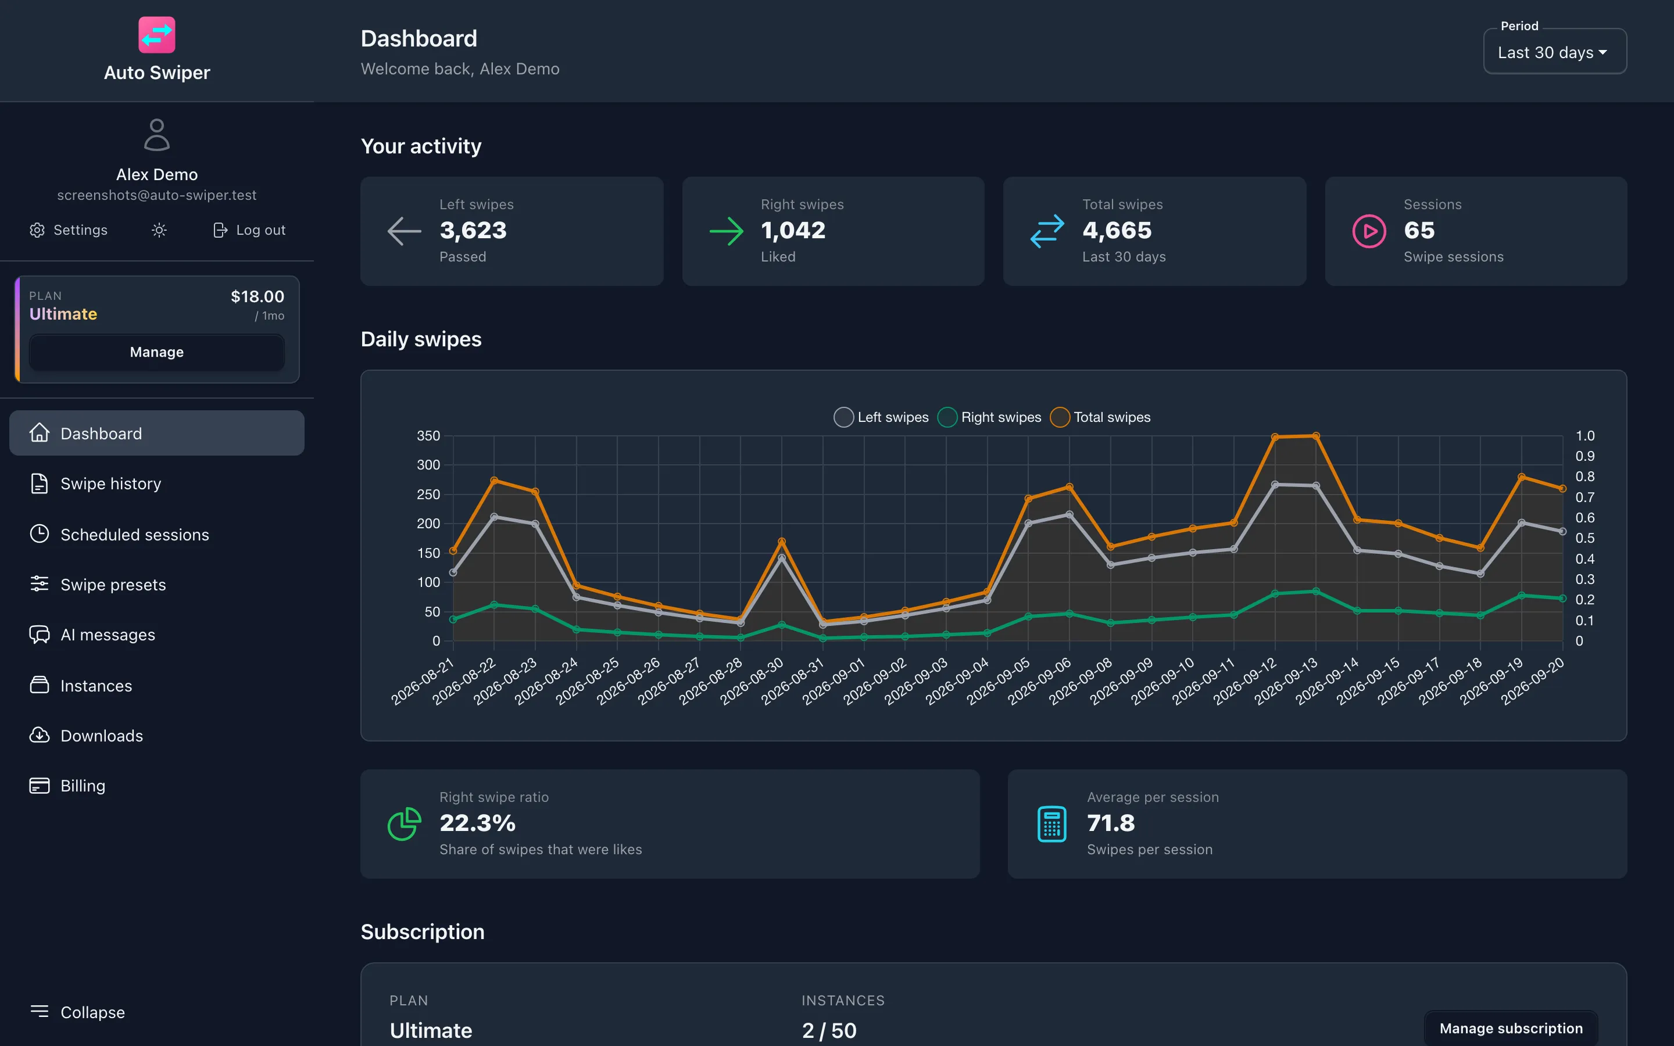
Task: Click the Downloads cloud icon
Action: click(40, 735)
